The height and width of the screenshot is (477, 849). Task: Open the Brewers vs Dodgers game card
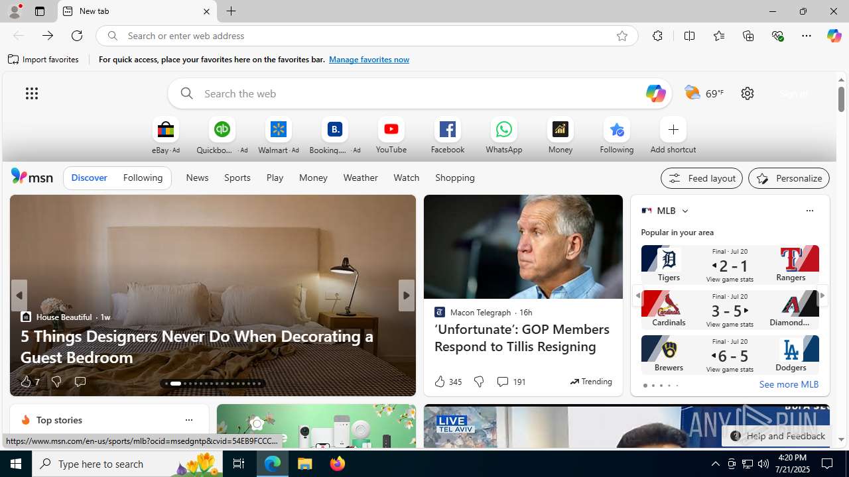point(730,354)
